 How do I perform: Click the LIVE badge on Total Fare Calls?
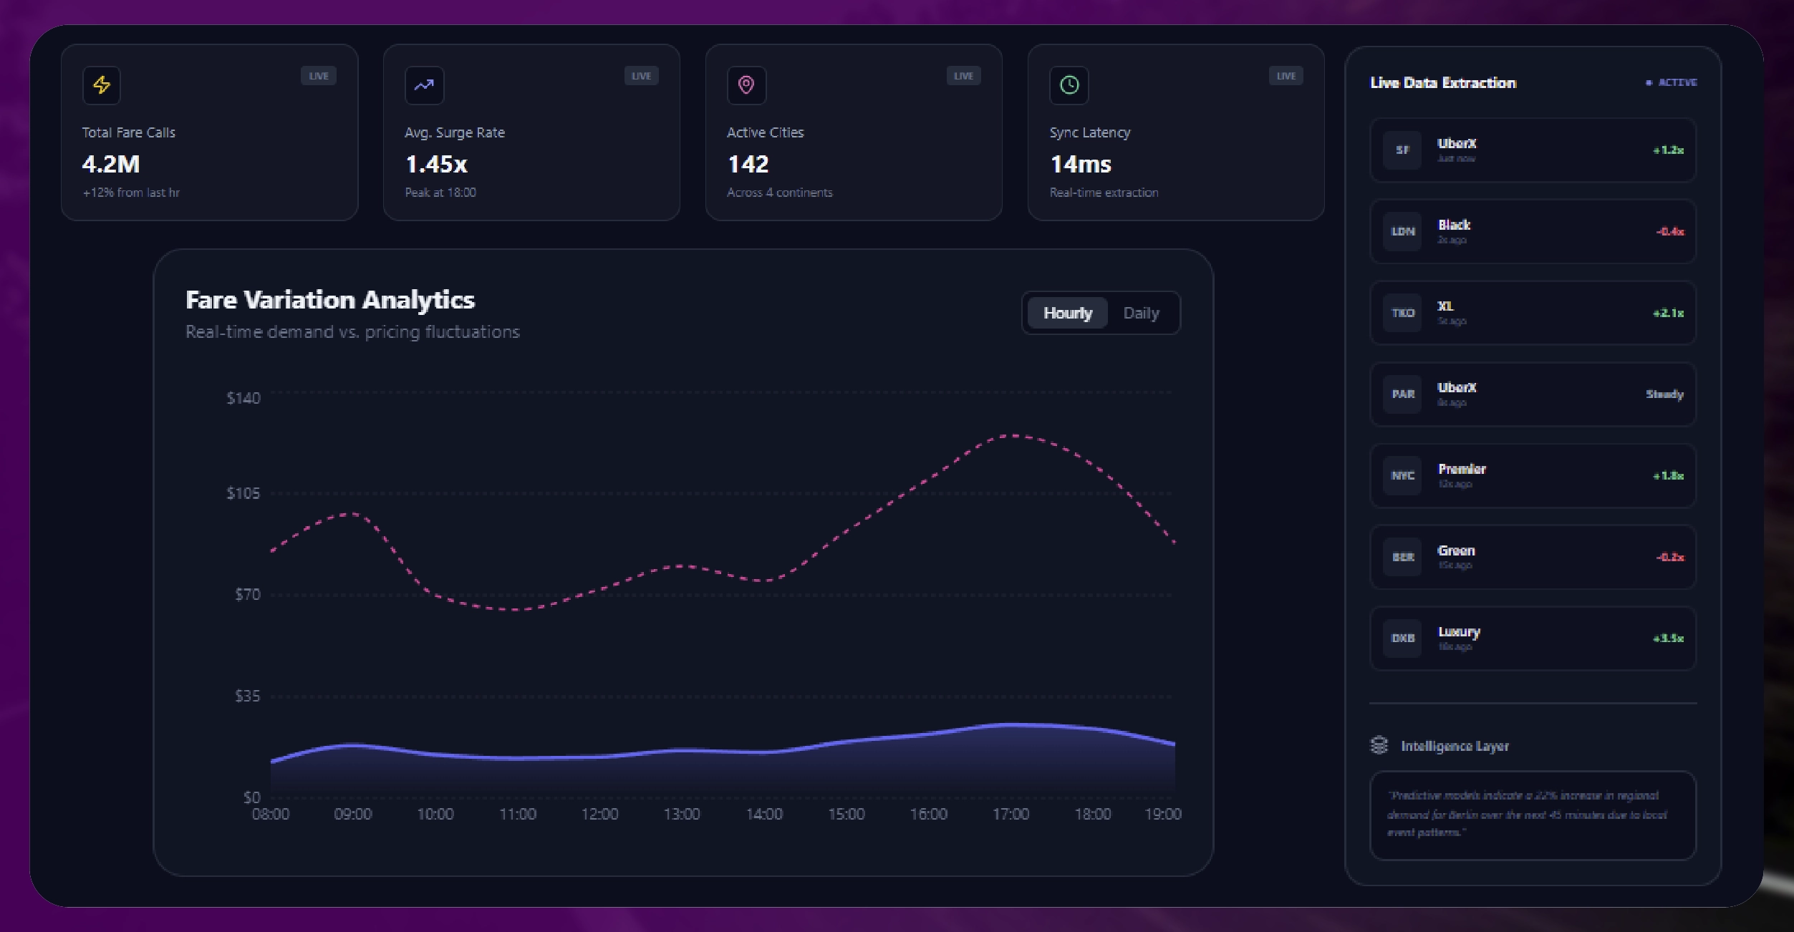[319, 76]
